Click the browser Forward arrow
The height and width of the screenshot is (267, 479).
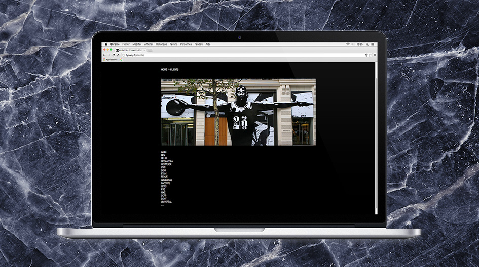tap(109, 55)
